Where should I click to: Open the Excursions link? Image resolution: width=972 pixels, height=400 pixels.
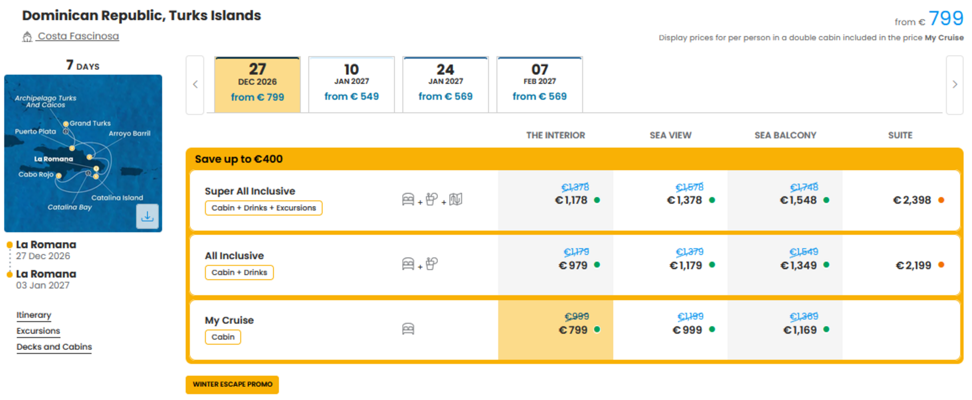point(38,331)
